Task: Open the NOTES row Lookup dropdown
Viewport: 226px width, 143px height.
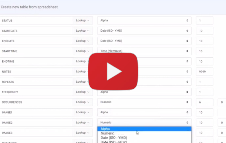Action: click(x=82, y=71)
